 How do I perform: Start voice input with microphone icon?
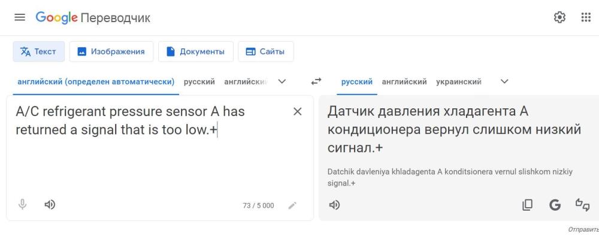(x=23, y=205)
